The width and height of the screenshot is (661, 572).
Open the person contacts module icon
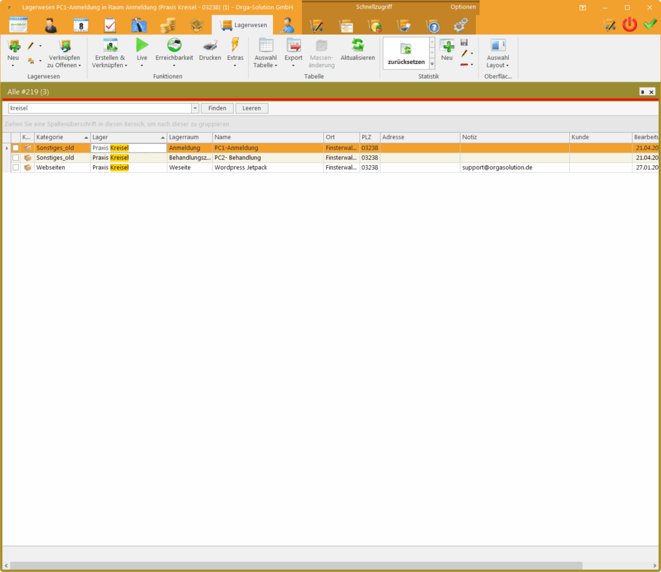coord(50,25)
